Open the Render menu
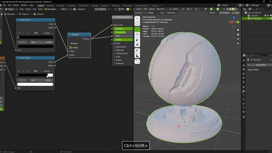Viewport: 272px width, 153px height. pyautogui.click(x=16, y=6)
